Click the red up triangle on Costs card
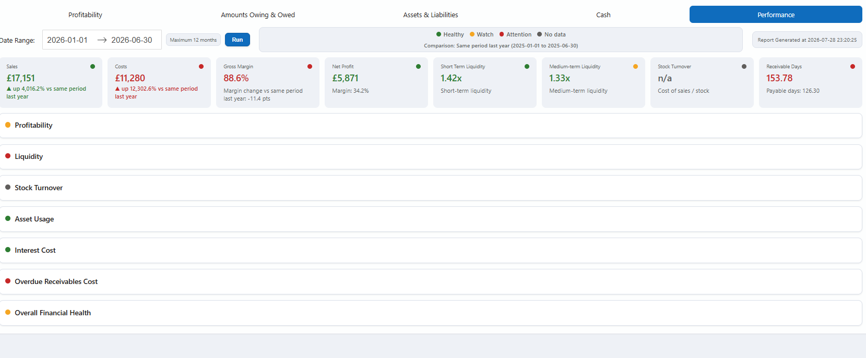This screenshot has width=866, height=358. click(117, 89)
